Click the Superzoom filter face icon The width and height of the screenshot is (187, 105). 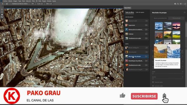coord(127,25)
